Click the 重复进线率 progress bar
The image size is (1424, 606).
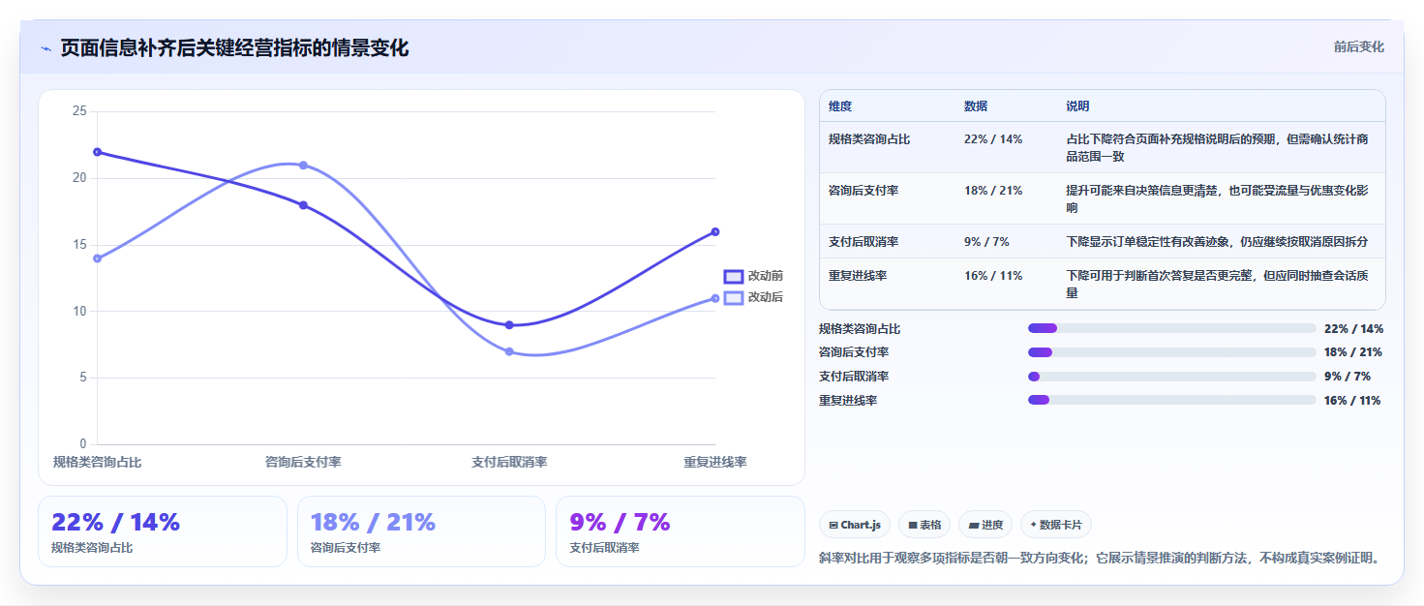pos(1171,400)
